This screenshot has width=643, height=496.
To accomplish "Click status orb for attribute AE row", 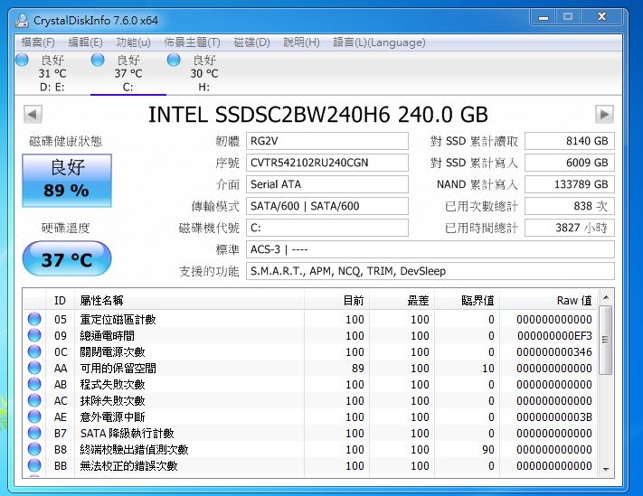I will tap(34, 416).
